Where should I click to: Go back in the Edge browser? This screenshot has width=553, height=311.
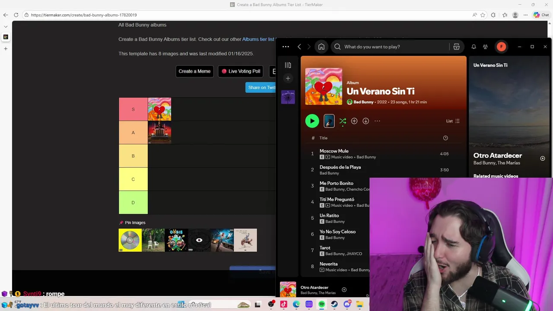[x=6, y=15]
